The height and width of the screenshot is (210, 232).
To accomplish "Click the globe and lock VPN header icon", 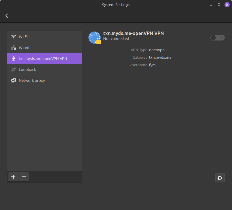I will [95, 38].
